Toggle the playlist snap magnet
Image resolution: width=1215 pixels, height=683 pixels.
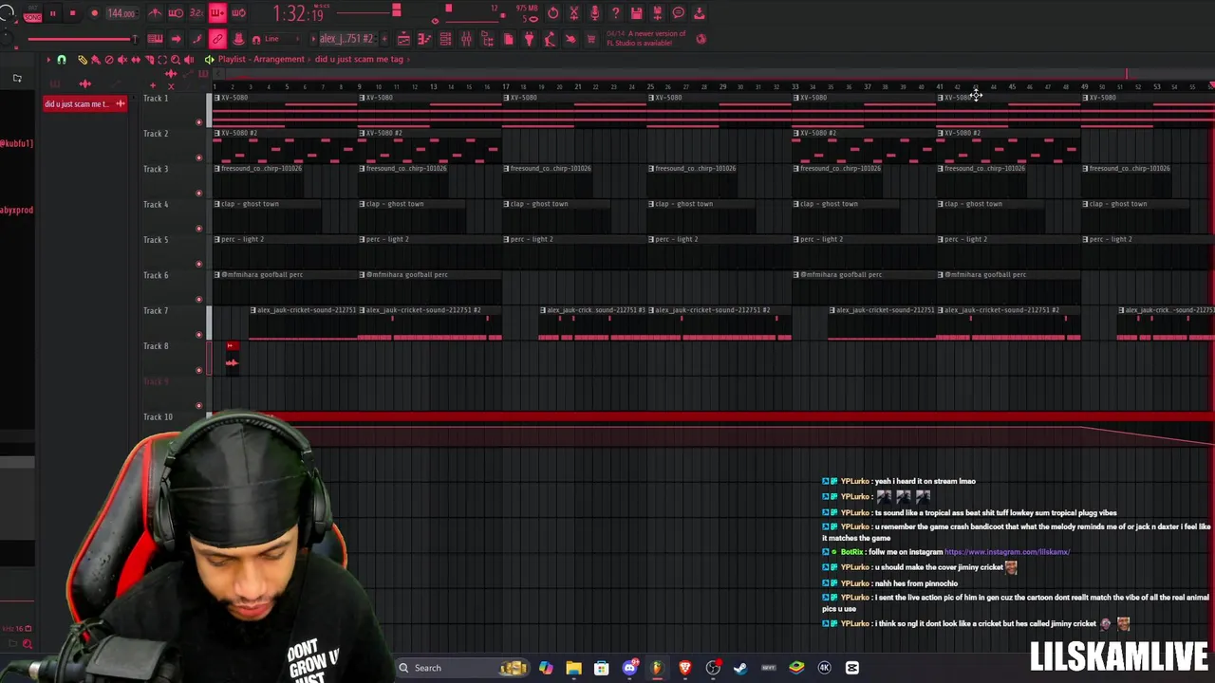pyautogui.click(x=61, y=59)
